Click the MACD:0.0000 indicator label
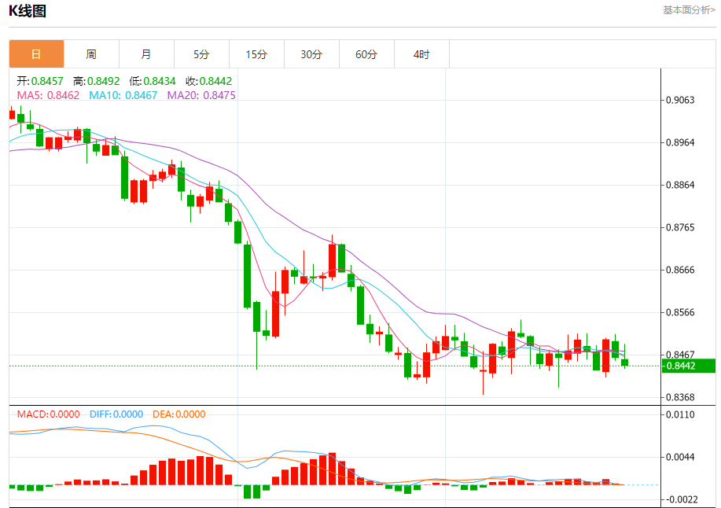This screenshot has height=508, width=721. (48, 414)
